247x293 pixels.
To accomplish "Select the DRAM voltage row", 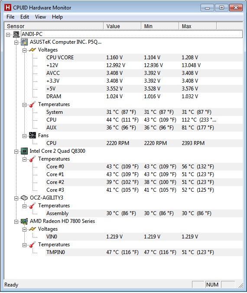I will tap(144, 97).
